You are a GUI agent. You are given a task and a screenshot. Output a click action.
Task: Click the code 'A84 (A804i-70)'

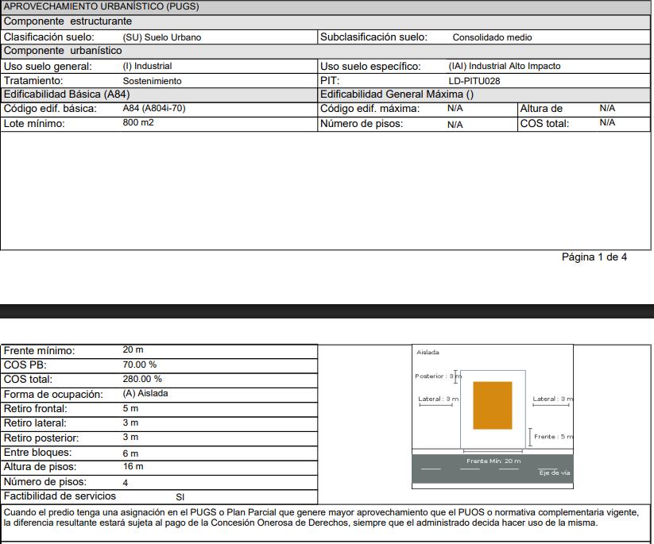153,108
